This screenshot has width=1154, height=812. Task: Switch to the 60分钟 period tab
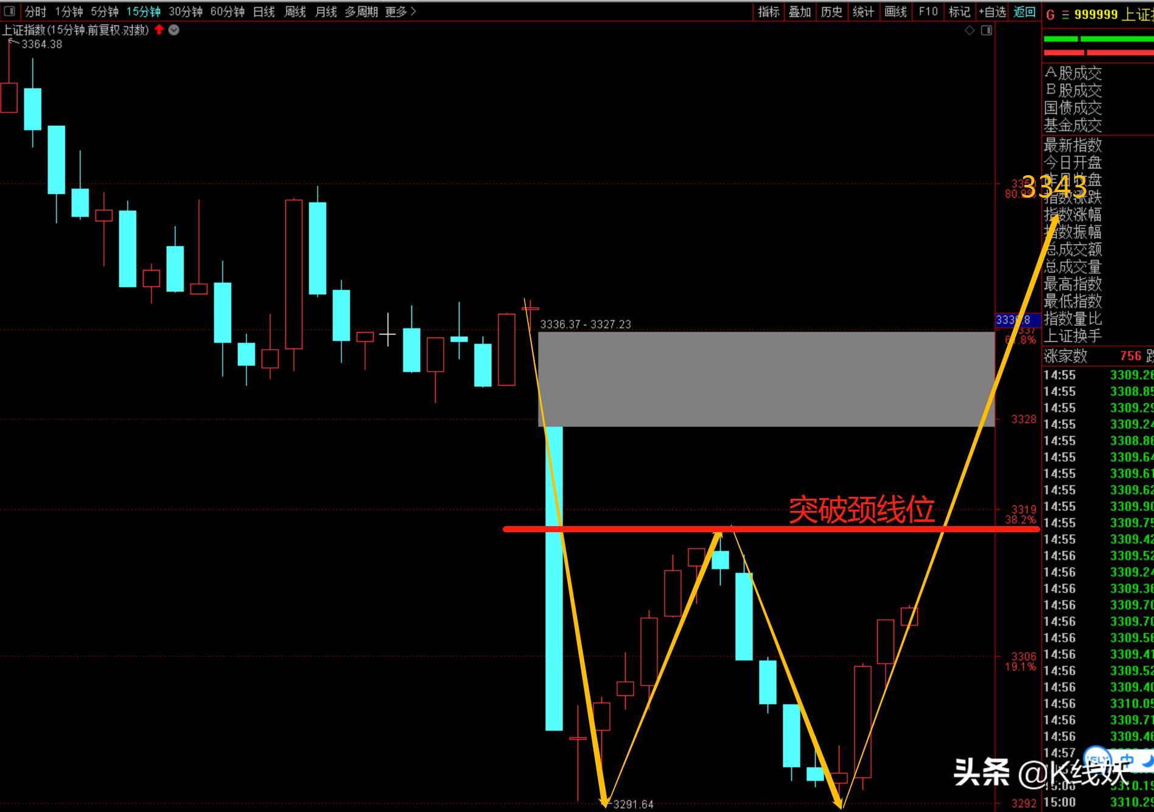click(228, 12)
